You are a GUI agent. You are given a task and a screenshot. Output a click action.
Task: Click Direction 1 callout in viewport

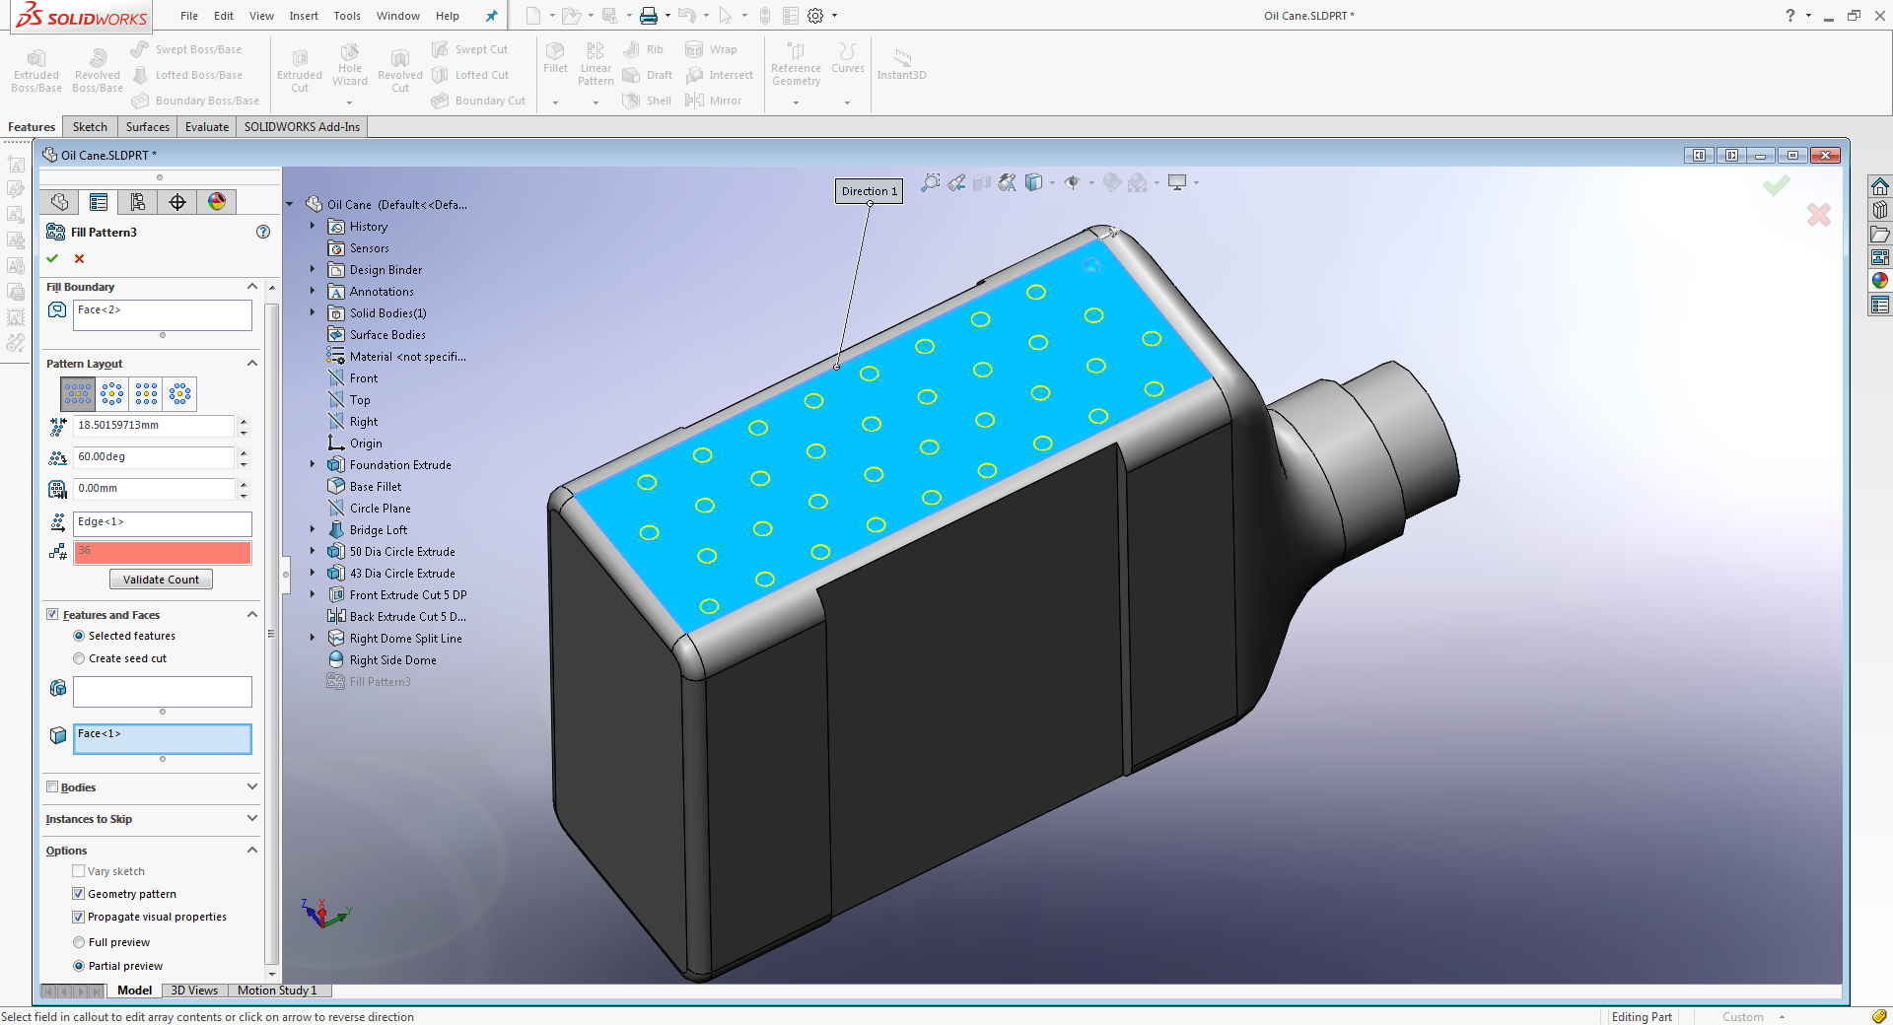tap(869, 191)
